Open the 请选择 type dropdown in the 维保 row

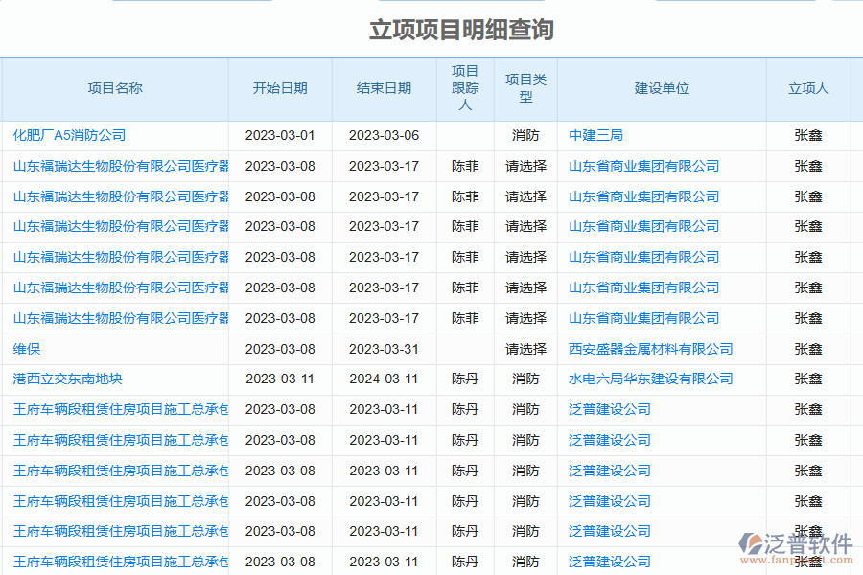pyautogui.click(x=525, y=349)
